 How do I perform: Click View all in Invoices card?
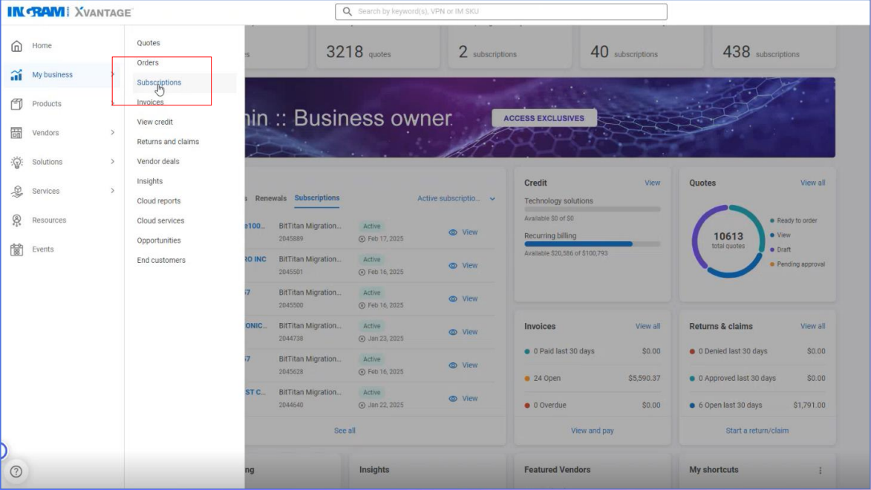coord(647,326)
